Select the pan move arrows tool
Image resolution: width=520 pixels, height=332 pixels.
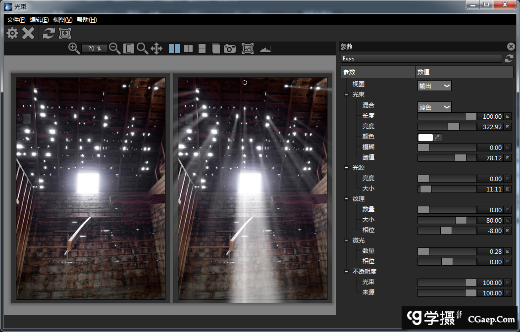(x=156, y=48)
